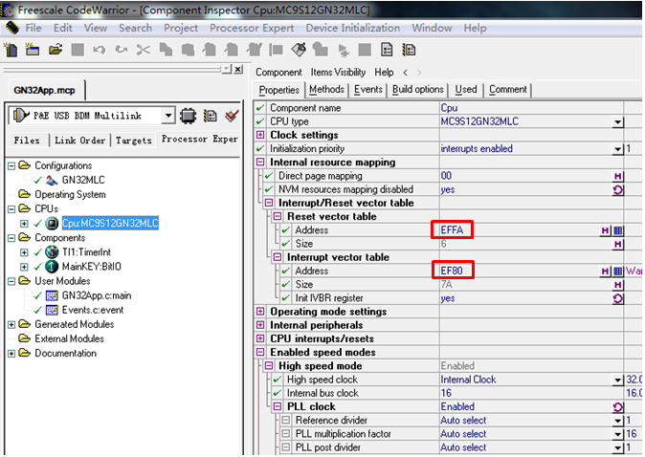Click the Cut scissors toolbar icon
The image size is (645, 457).
coord(144,50)
